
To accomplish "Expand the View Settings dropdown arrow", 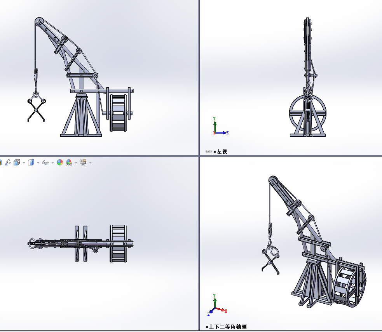I will (90, 163).
